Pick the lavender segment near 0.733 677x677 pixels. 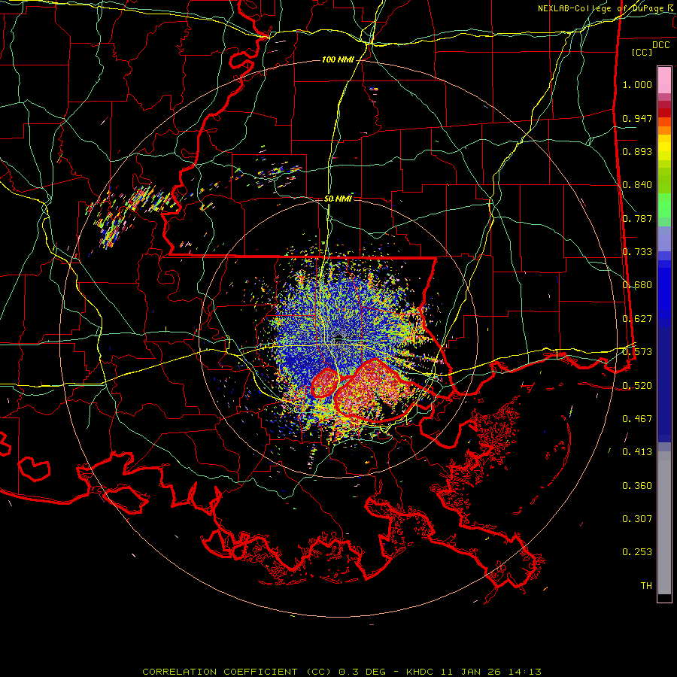click(x=664, y=239)
